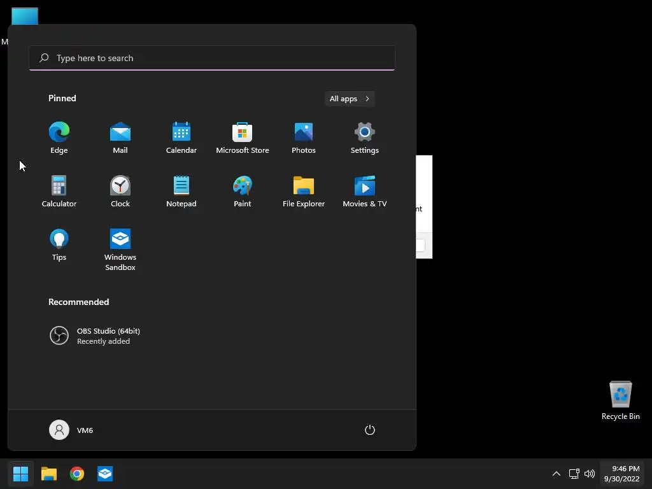The height and width of the screenshot is (489, 652).
Task: Select the blue desktop icon at top-left
Action: 25,16
